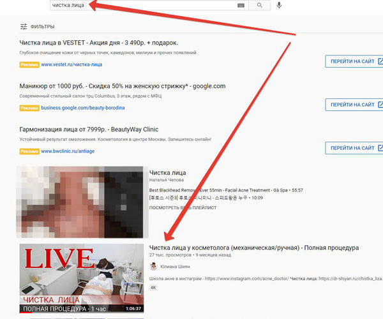Screen dimensions: 383x319
Task: Open the LIVE 'Чистка лица' video thumbnail
Action: pyautogui.click(x=82, y=278)
